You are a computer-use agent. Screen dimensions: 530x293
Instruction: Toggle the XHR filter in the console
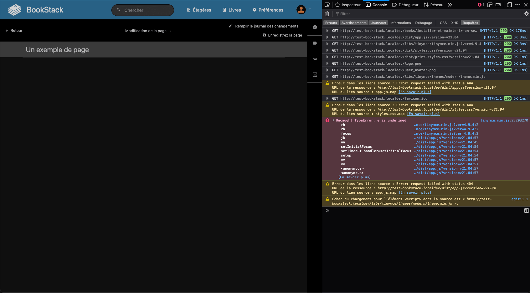click(x=455, y=23)
